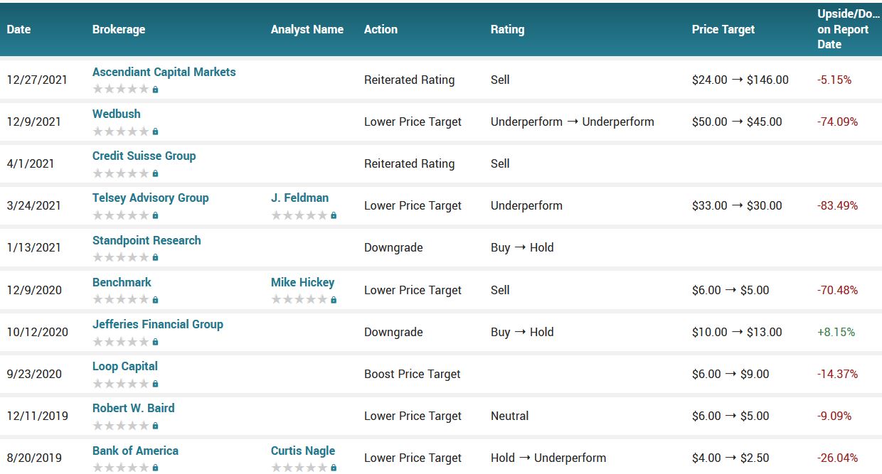Sort by the Rating column header
The image size is (882, 474).
click(x=507, y=30)
